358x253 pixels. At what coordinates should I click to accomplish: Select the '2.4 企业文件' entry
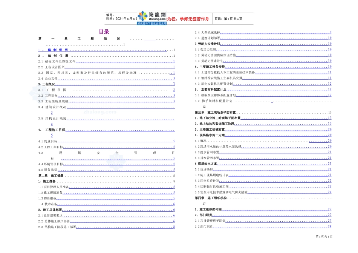coord(106,78)
